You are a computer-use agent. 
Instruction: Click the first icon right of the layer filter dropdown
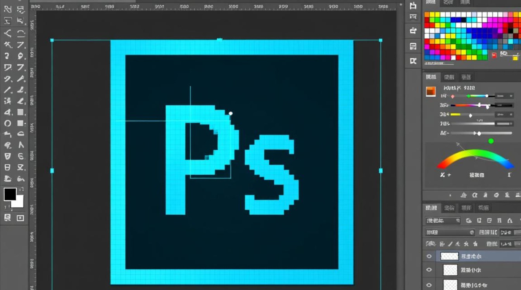coord(469,221)
